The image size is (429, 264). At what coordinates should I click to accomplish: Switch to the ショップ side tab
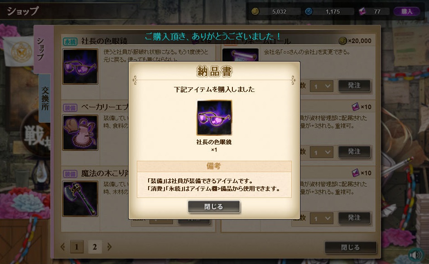(41, 49)
